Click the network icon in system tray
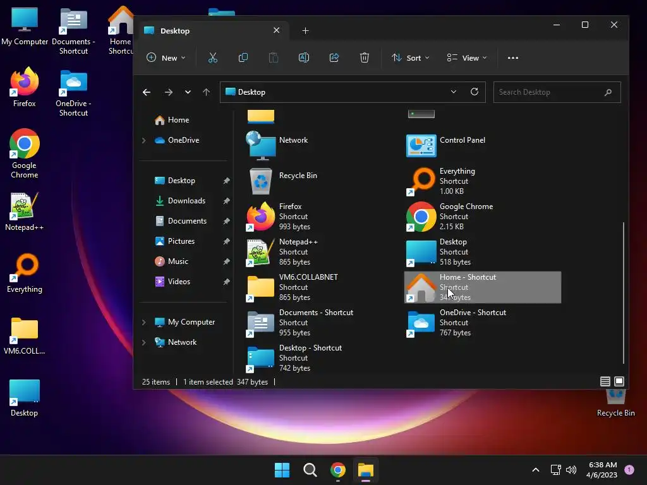Image resolution: width=647 pixels, height=485 pixels. coord(555,470)
